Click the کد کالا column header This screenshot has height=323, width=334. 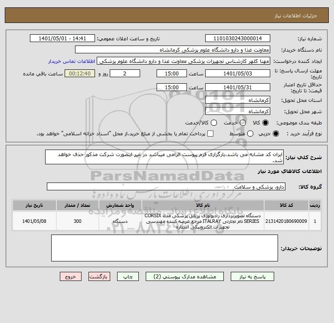(x=286, y=205)
